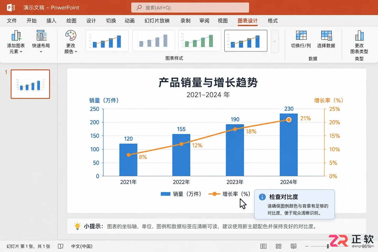Image resolution: width=378 pixels, height=252 pixels.
Task: Click the PowerPoint app logo icon
Action: click(11, 8)
